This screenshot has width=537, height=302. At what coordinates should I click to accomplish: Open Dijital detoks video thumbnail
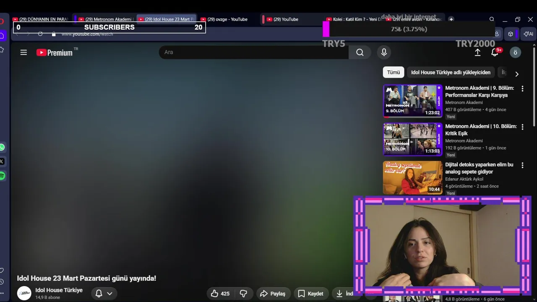413,177
